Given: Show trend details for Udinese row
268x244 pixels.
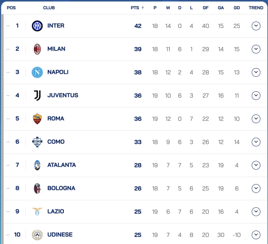Looking at the screenshot, I should [256, 235].
